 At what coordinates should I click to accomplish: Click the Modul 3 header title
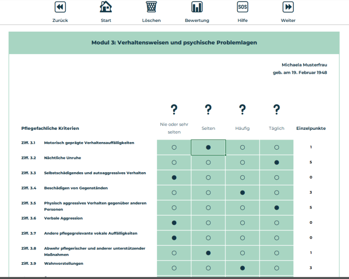(x=174, y=42)
